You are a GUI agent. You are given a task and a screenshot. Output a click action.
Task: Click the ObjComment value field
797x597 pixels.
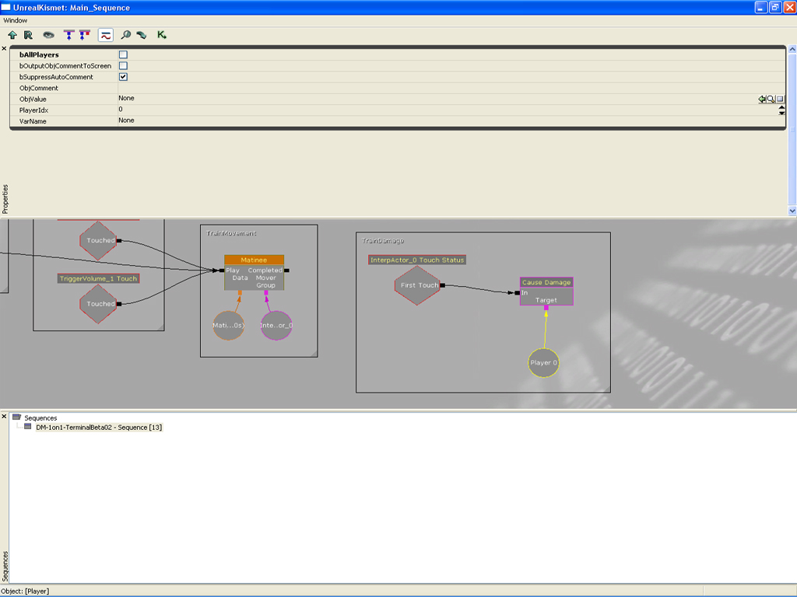coord(451,88)
